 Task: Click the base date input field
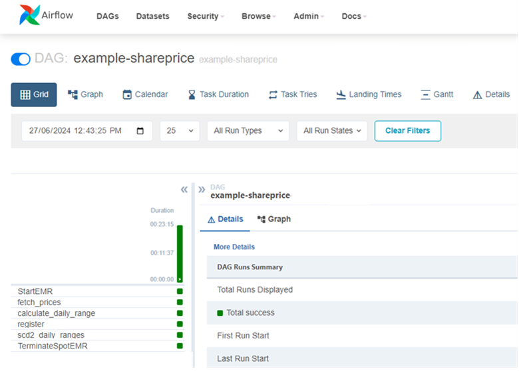[86, 131]
